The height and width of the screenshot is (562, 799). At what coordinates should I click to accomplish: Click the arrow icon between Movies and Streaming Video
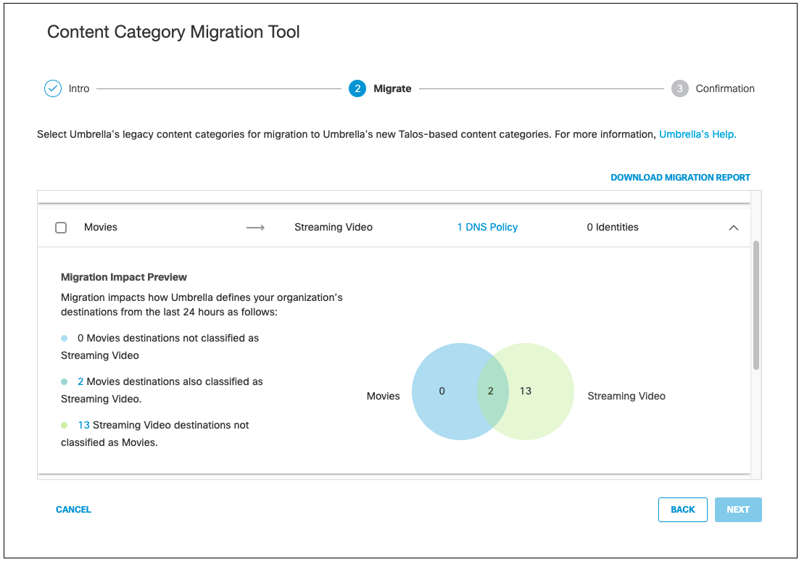[x=255, y=227]
